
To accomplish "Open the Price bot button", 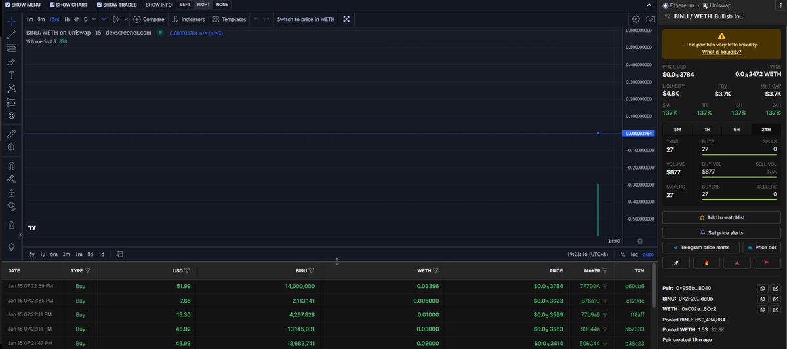I will pos(761,248).
